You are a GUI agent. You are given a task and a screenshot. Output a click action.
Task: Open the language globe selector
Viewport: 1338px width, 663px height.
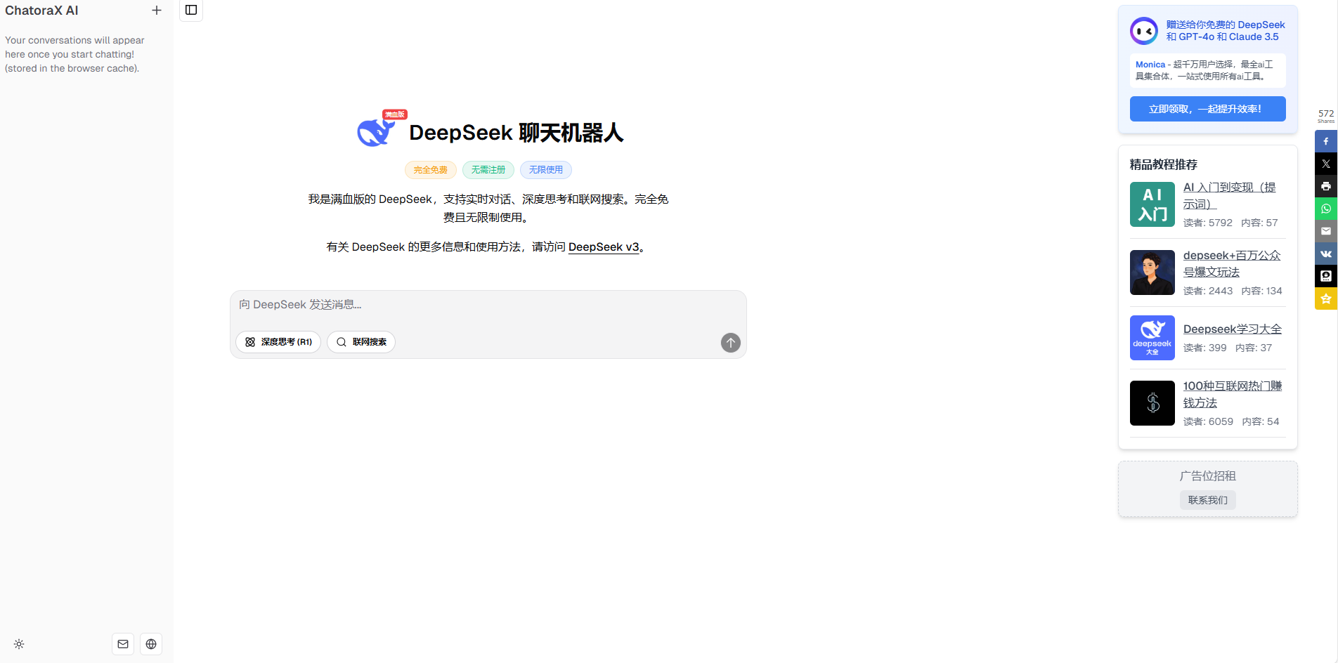[151, 644]
